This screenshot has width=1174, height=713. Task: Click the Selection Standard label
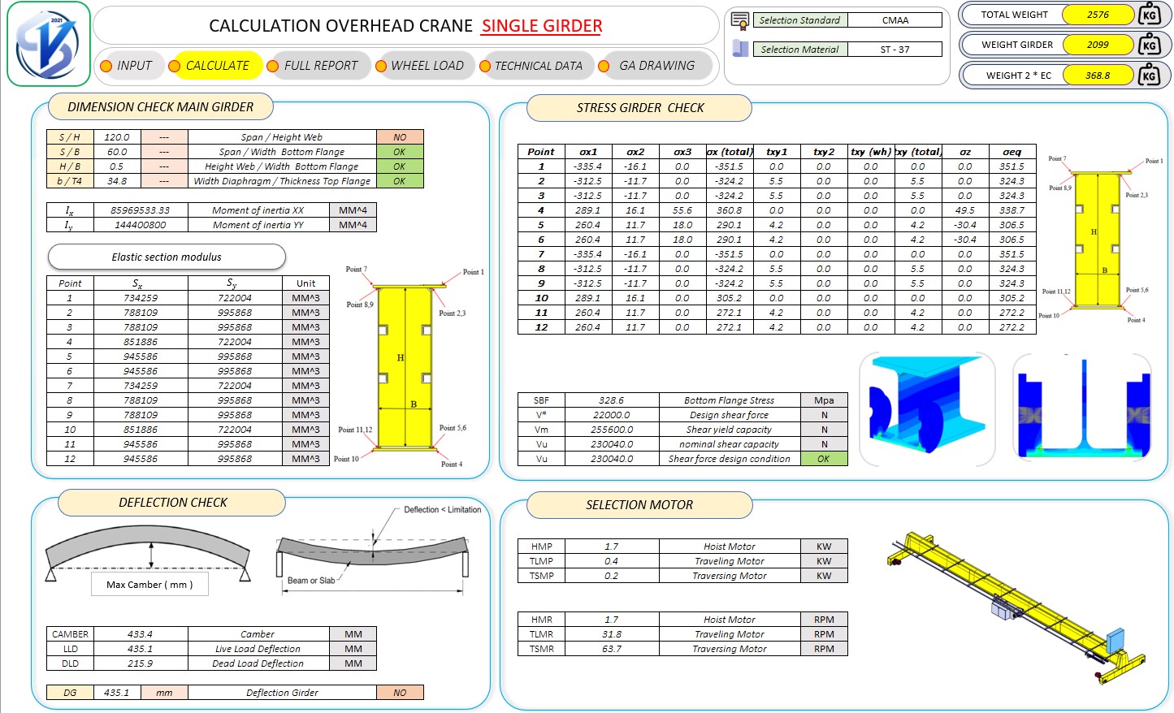point(800,20)
